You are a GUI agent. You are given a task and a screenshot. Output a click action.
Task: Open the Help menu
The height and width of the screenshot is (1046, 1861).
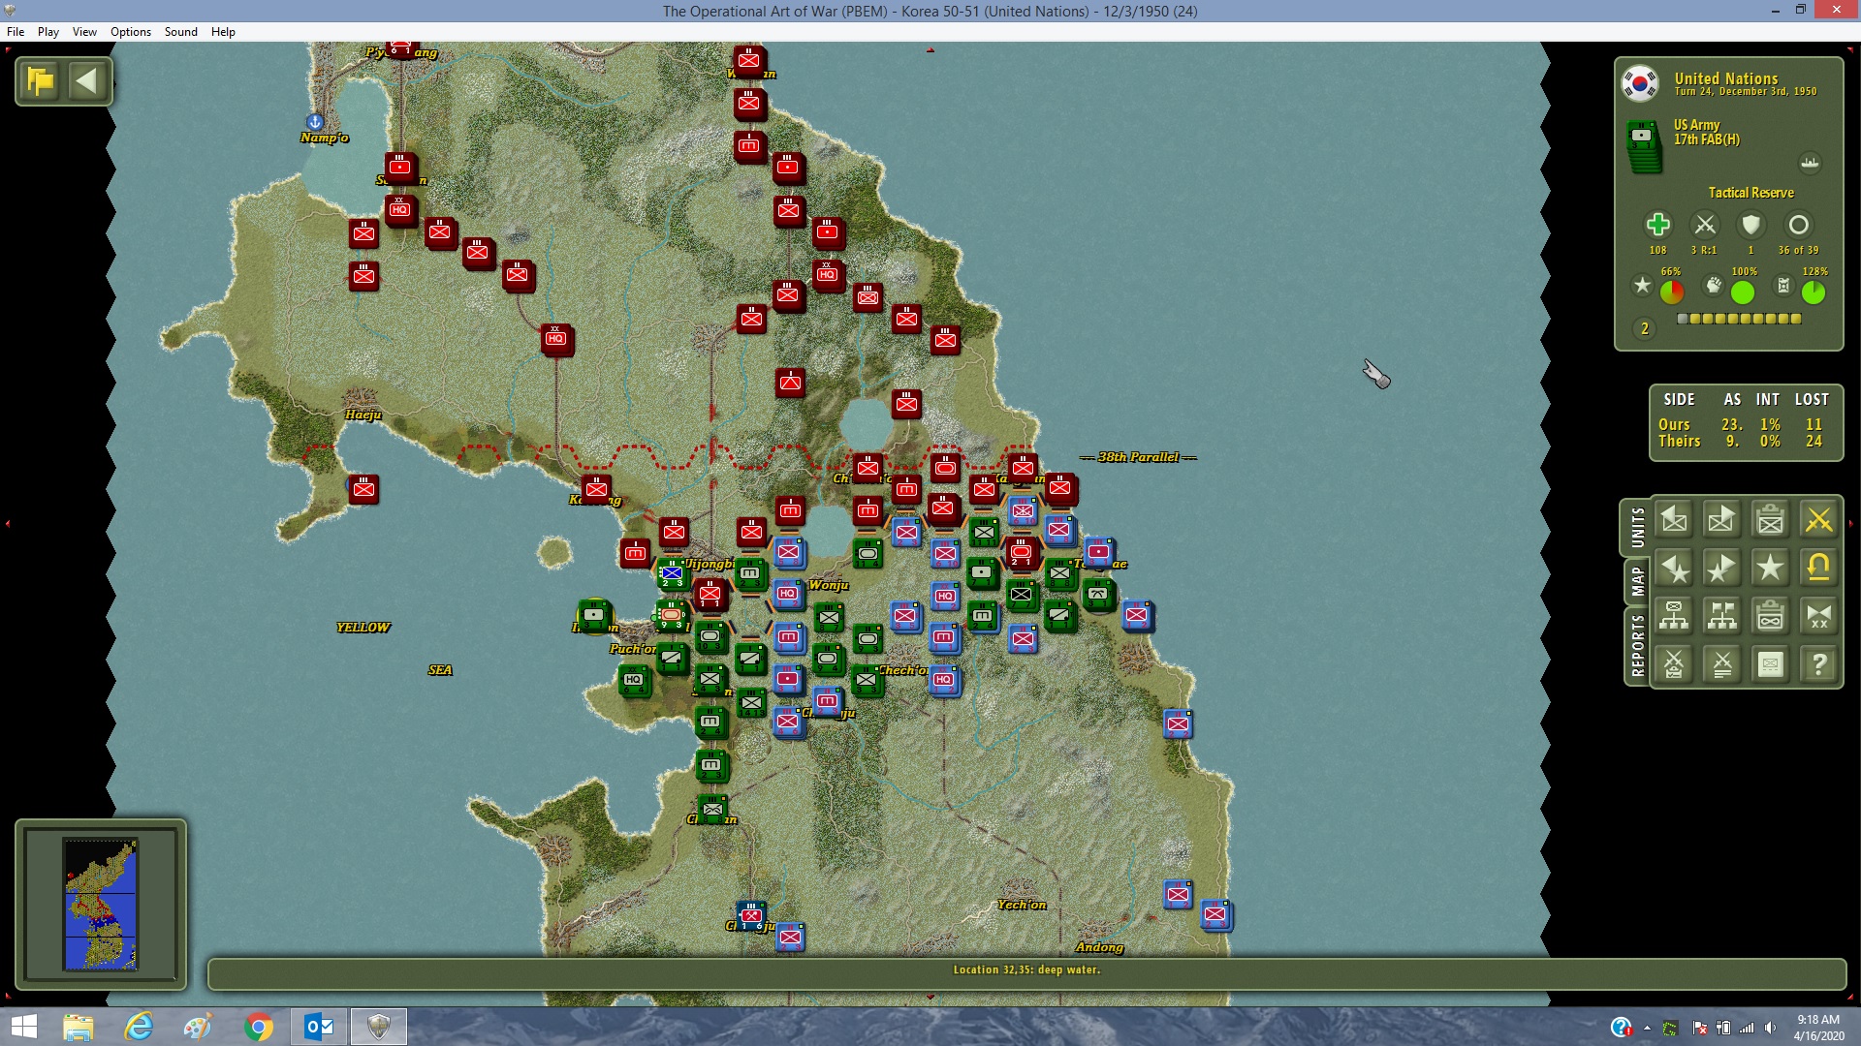(x=223, y=32)
